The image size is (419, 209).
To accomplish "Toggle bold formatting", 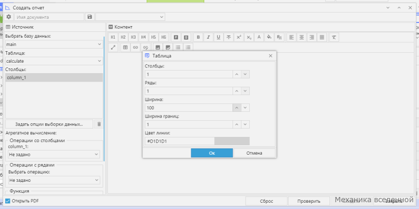I will (x=199, y=37).
